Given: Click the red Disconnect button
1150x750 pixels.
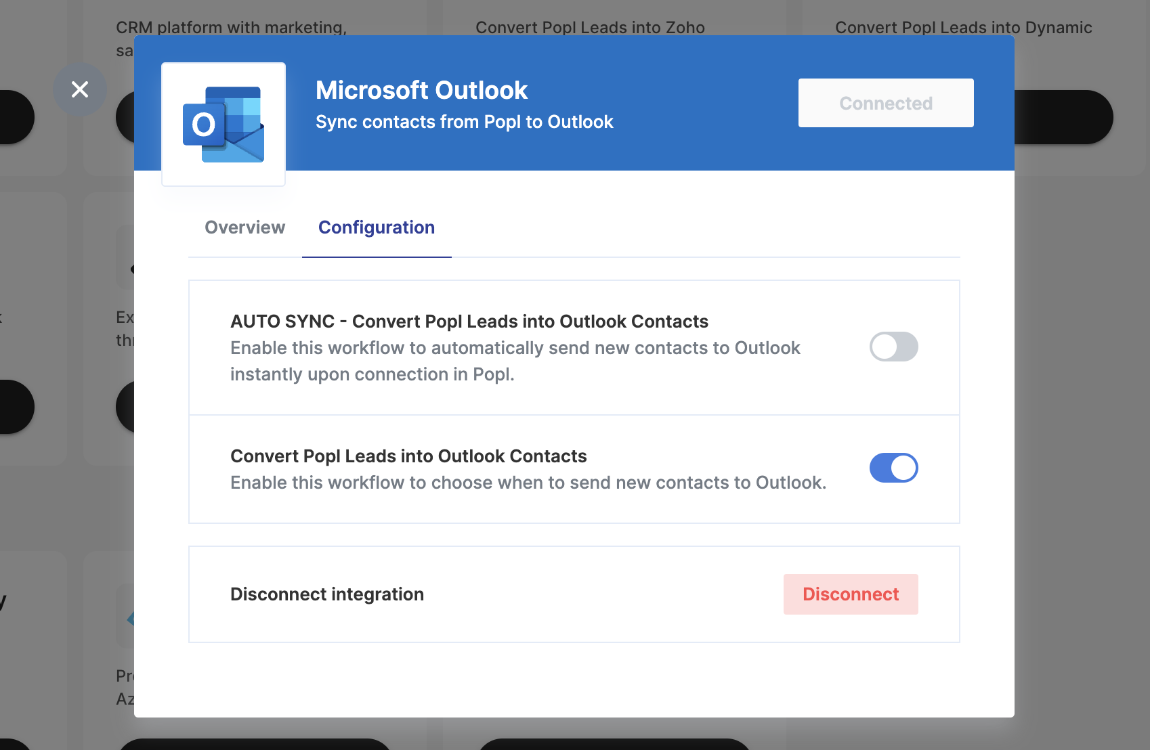Looking at the screenshot, I should tap(851, 594).
